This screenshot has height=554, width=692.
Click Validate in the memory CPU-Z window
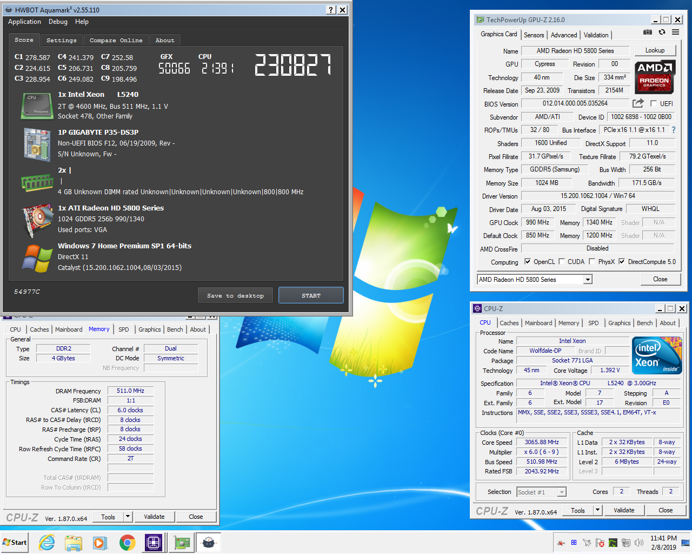click(154, 517)
